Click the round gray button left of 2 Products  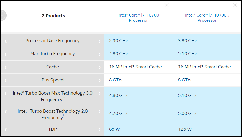point(2,15)
